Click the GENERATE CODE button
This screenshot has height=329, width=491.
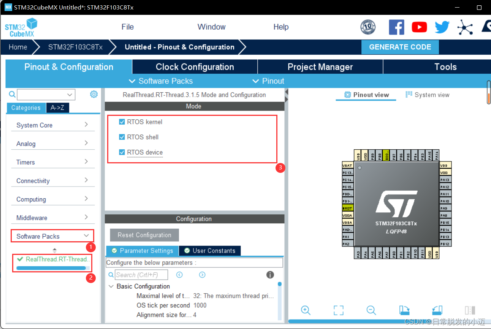(400, 47)
